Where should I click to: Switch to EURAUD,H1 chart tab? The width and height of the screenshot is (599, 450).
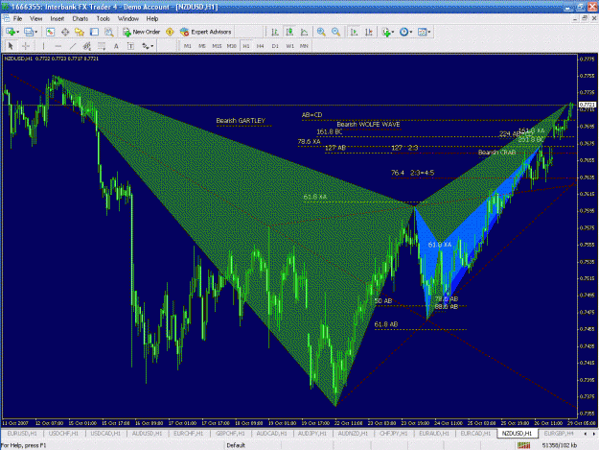tap(434, 434)
